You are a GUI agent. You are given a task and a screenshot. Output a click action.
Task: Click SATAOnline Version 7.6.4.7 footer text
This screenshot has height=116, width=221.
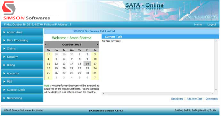click(x=106, y=111)
